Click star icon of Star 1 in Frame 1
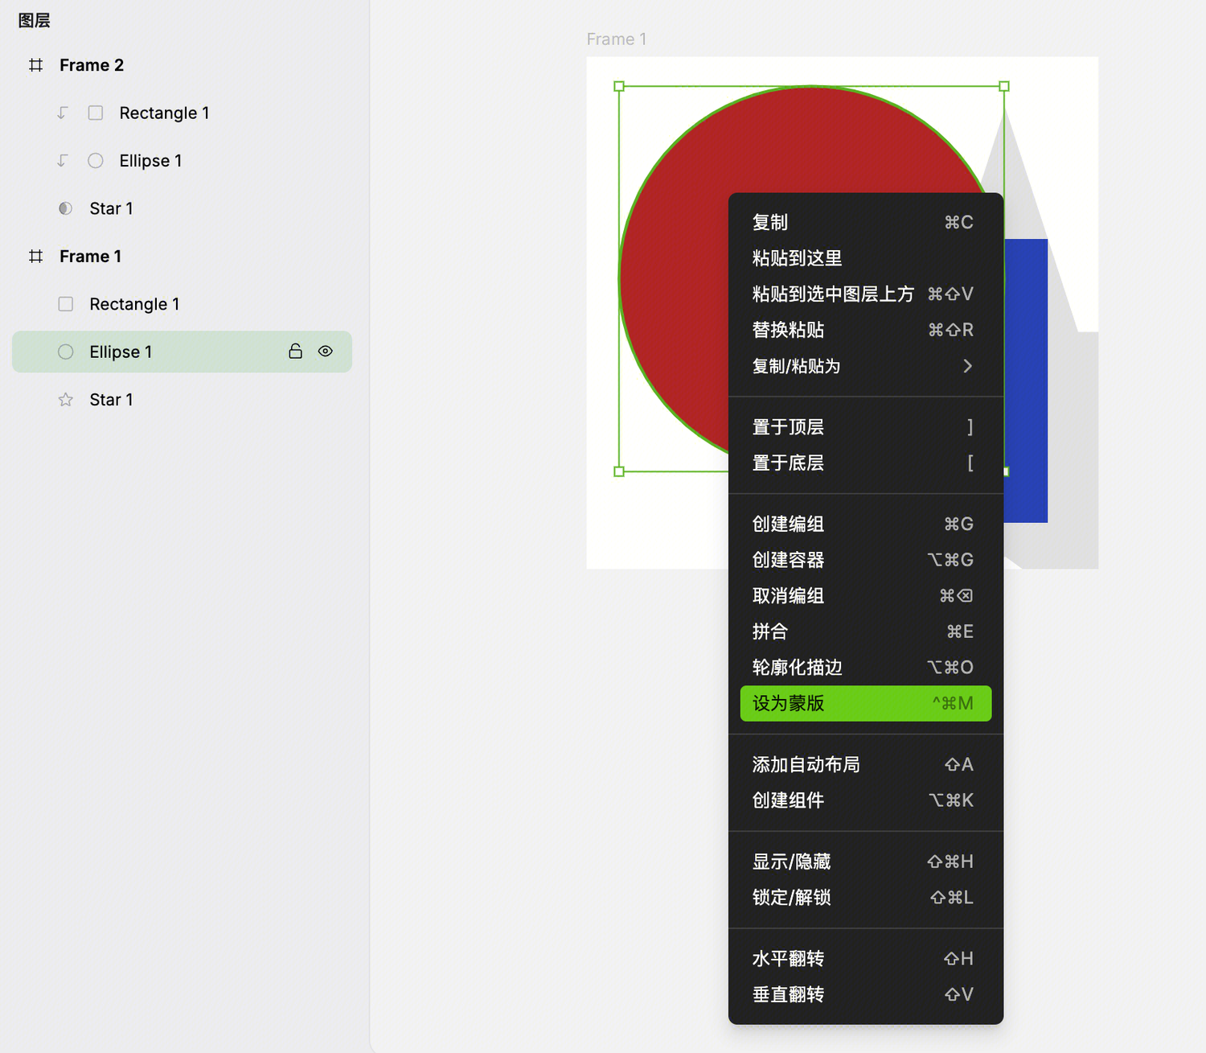Viewport: 1206px width, 1053px height. (66, 400)
